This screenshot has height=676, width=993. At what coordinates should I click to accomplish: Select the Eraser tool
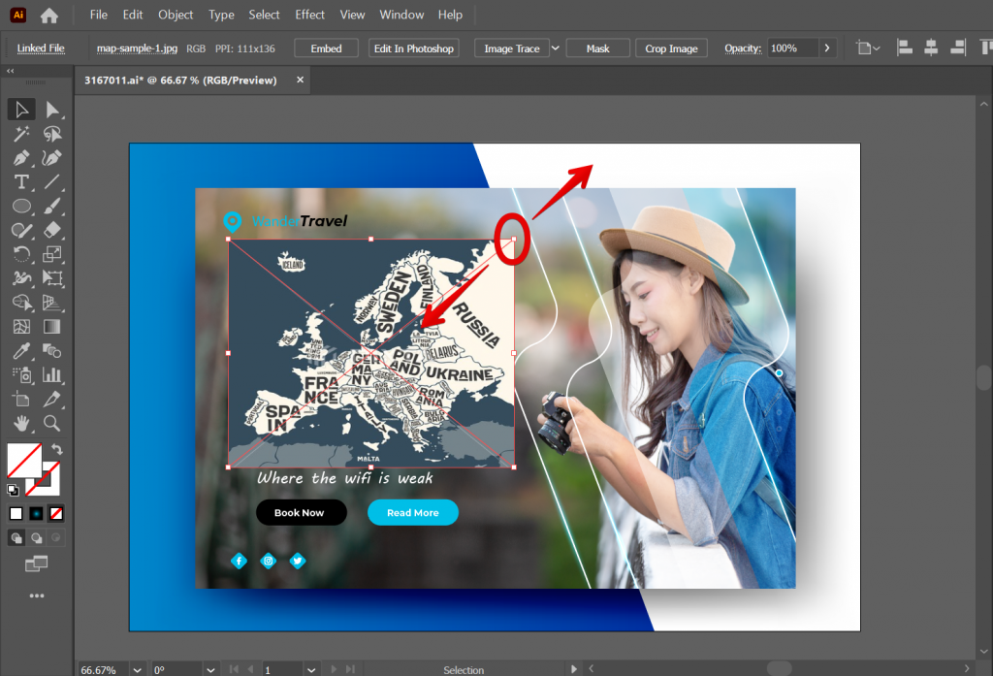[54, 230]
